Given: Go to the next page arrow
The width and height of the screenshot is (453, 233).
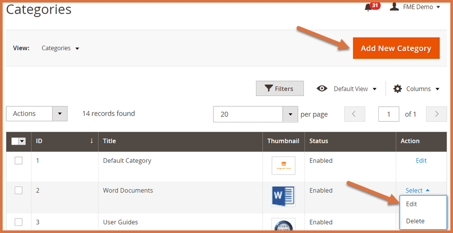Looking at the screenshot, I should (x=436, y=114).
